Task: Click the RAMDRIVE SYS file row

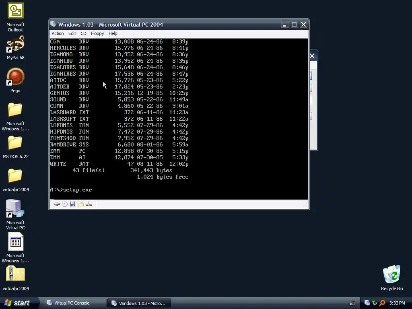Action: point(119,144)
